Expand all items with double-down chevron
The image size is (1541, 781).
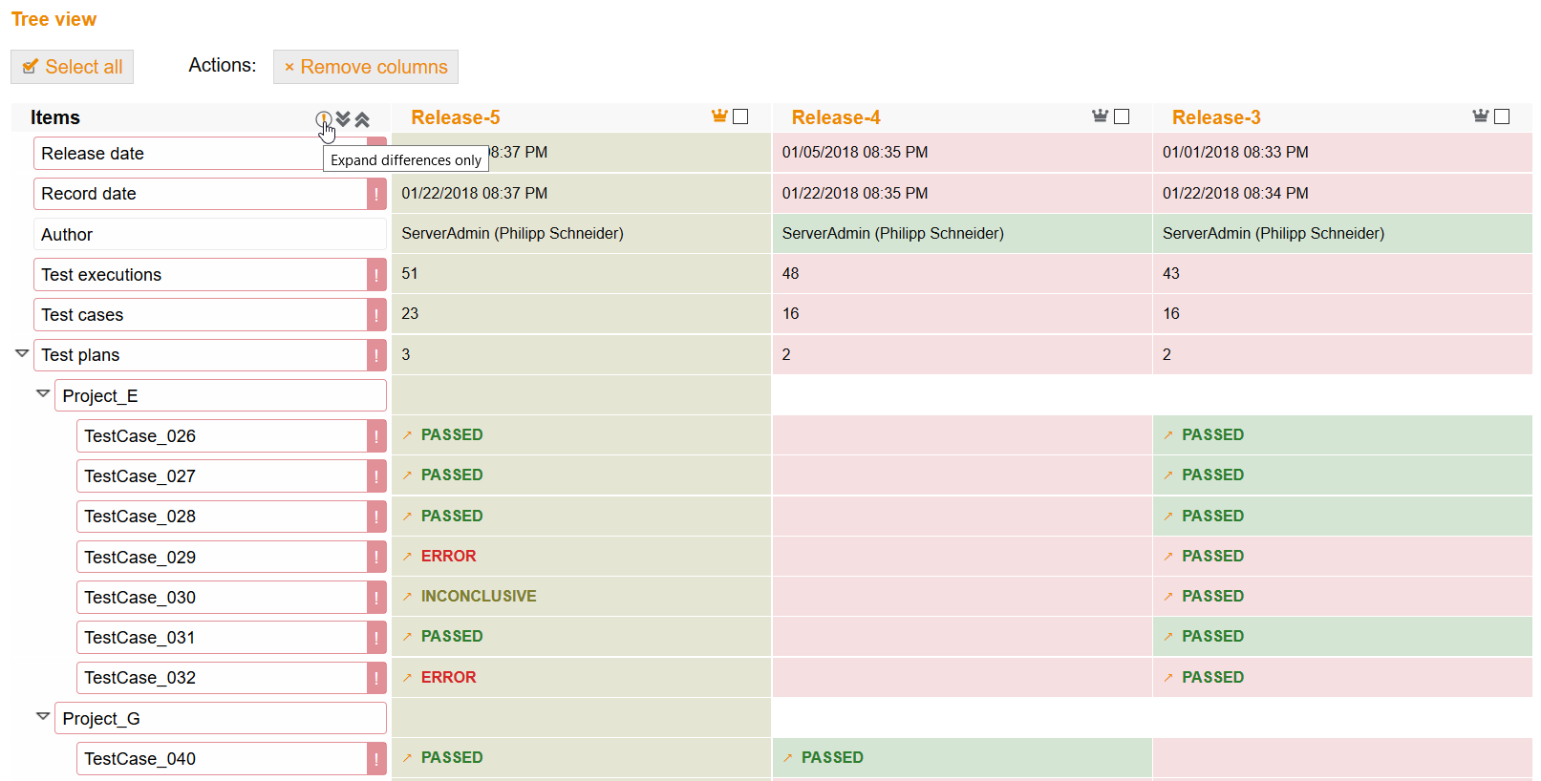[x=343, y=119]
